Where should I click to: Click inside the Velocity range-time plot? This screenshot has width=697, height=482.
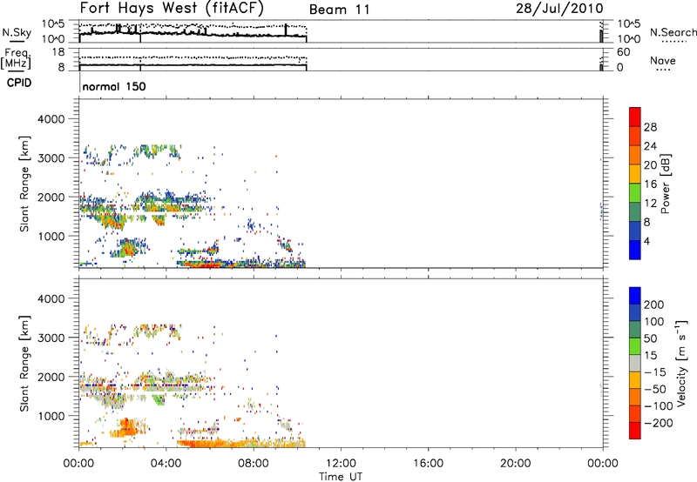click(341, 363)
